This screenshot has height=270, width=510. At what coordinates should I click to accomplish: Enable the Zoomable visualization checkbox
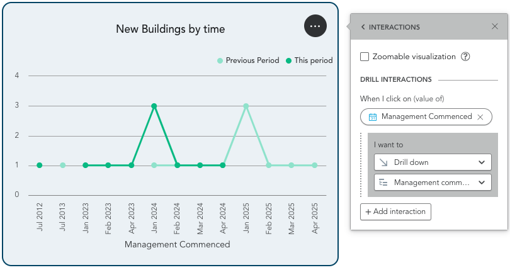[365, 57]
